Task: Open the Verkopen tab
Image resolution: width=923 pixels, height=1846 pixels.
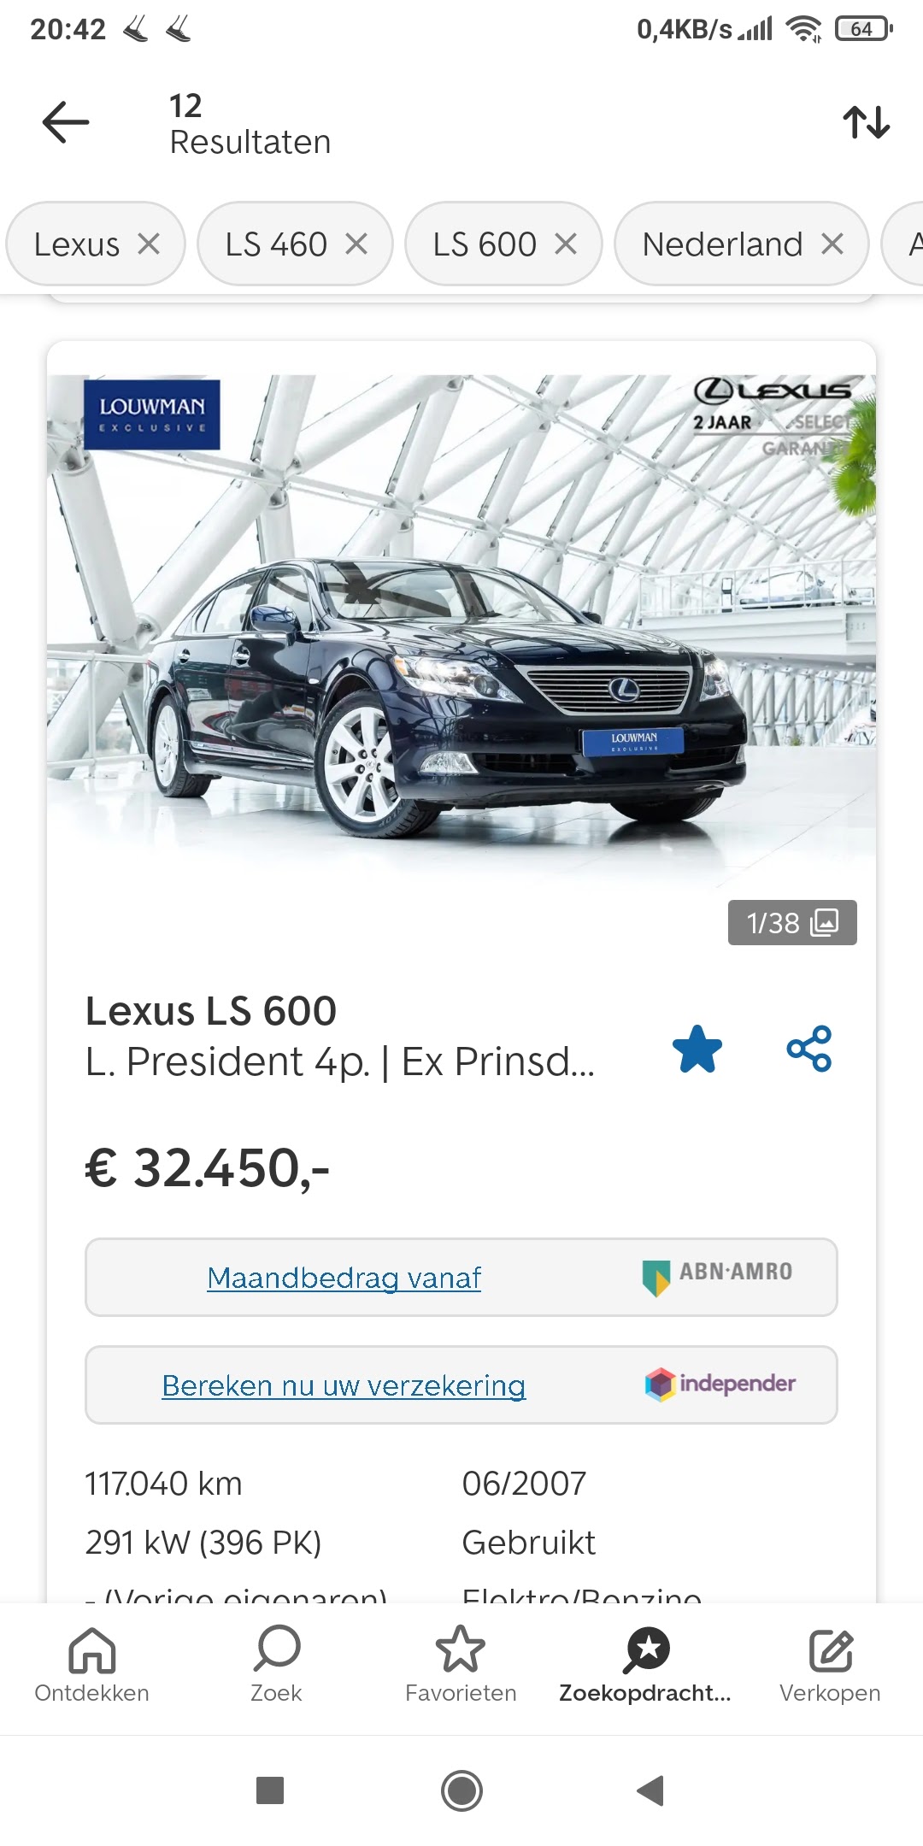Action: (x=830, y=1665)
